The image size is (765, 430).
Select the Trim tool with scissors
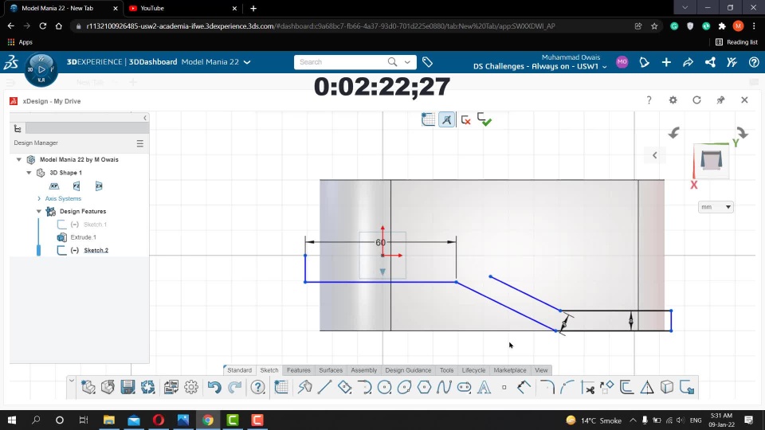coord(588,387)
